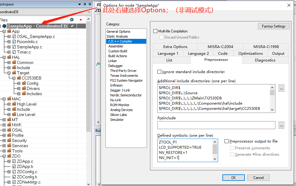This screenshot has width=296, height=186.
Task: Collapse the ZDO folder
Action: pyautogui.click(x=4, y=156)
